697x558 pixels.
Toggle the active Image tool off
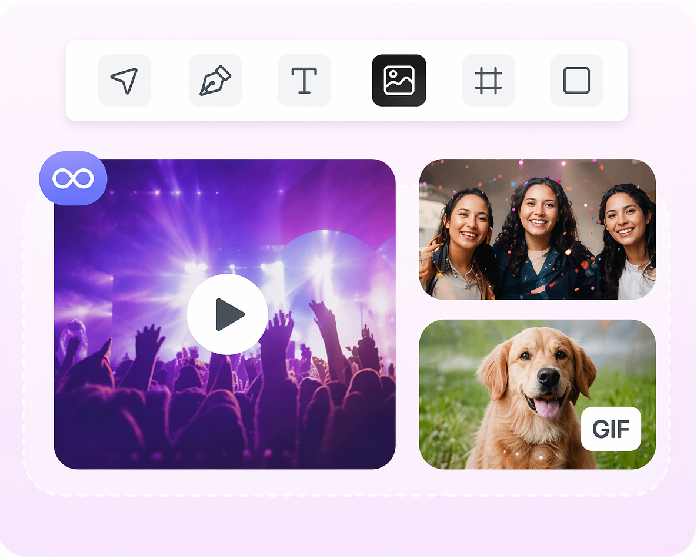click(x=398, y=81)
